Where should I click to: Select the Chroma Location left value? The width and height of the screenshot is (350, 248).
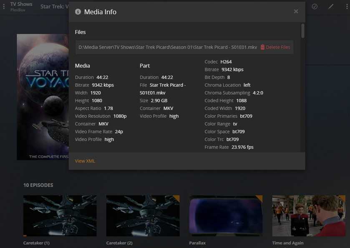(247, 85)
